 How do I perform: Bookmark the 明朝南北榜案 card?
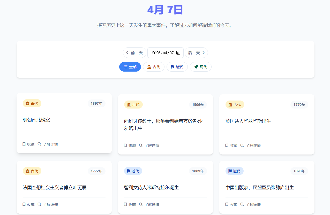28,144
